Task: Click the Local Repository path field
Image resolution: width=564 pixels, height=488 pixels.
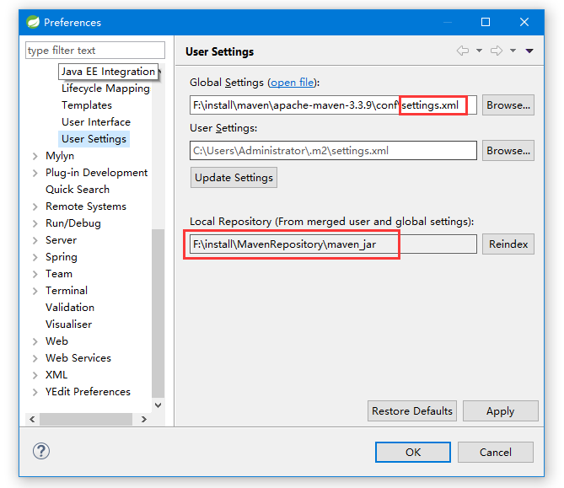Action: point(333,244)
